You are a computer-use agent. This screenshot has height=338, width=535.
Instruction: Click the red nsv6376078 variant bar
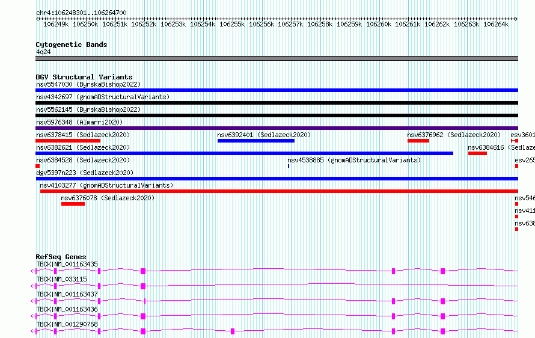click(x=73, y=204)
